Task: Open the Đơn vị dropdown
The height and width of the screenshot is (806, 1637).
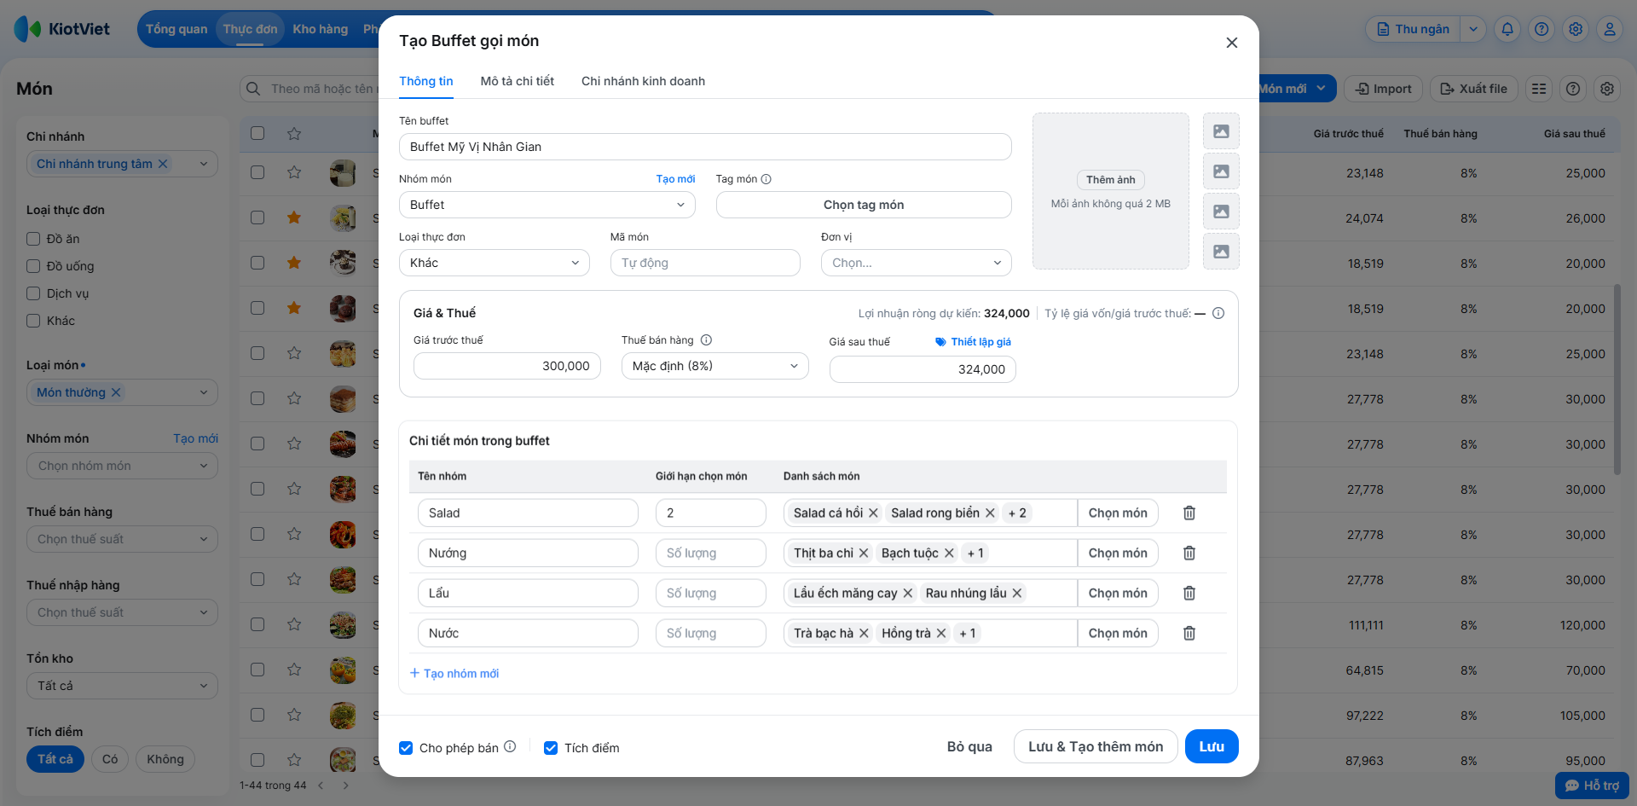Action: (x=916, y=263)
